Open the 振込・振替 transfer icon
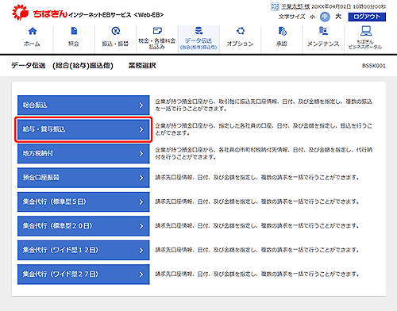 [x=115, y=31]
